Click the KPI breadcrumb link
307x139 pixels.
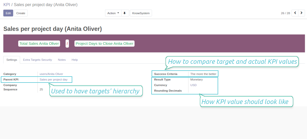[x=7, y=5]
